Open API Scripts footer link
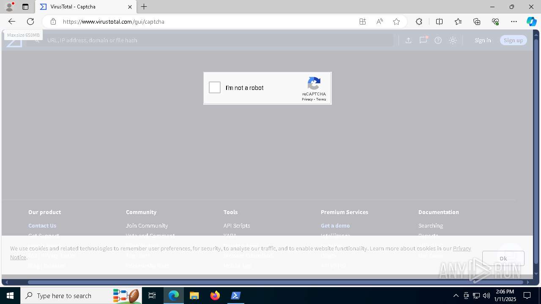Image resolution: width=541 pixels, height=304 pixels. 237,225
